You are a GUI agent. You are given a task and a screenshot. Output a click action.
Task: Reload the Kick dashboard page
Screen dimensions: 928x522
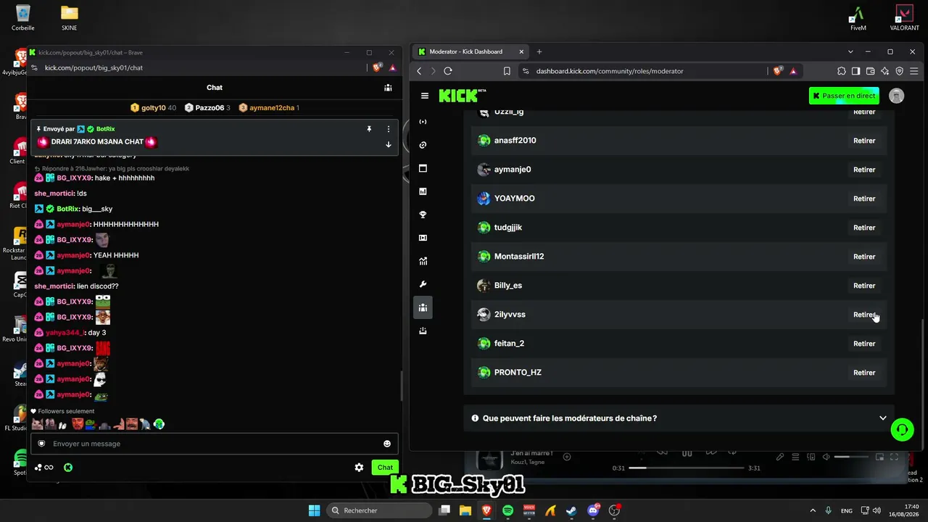tap(448, 71)
